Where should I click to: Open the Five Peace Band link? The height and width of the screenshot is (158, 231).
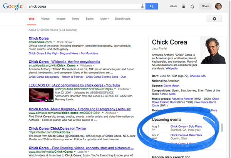205,102
